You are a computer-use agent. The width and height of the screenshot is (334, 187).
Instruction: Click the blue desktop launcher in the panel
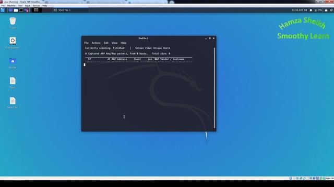point(10,10)
